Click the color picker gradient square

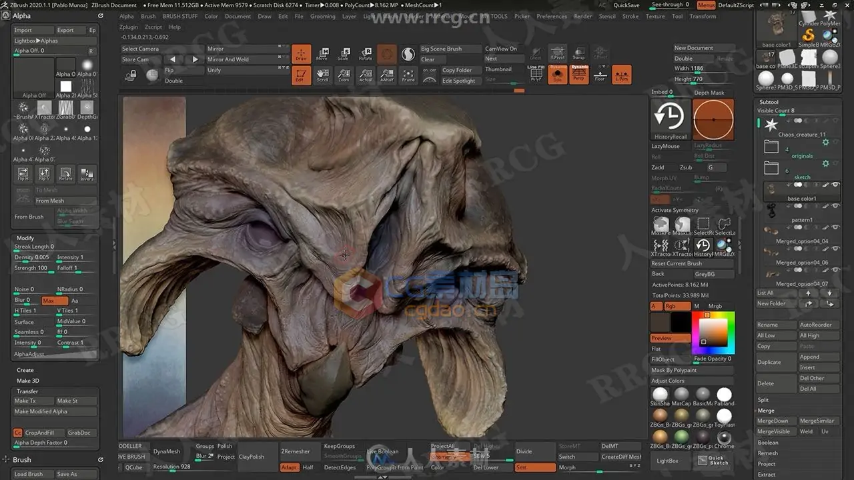tap(713, 332)
